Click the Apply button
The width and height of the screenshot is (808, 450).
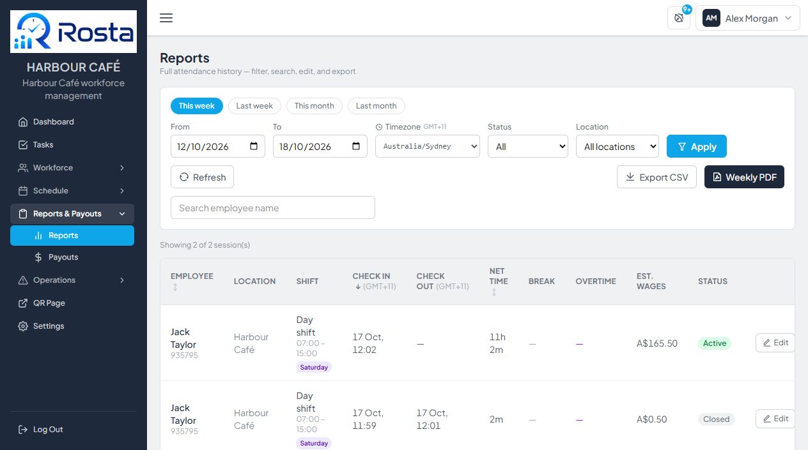[697, 146]
